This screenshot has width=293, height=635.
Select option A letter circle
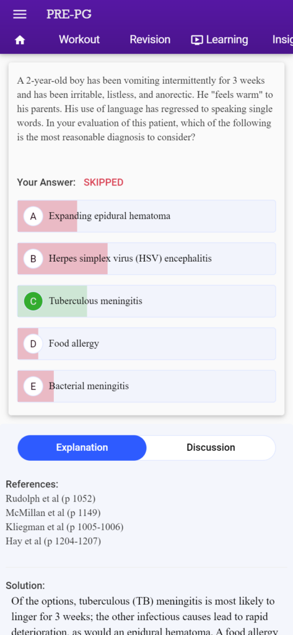(x=33, y=216)
